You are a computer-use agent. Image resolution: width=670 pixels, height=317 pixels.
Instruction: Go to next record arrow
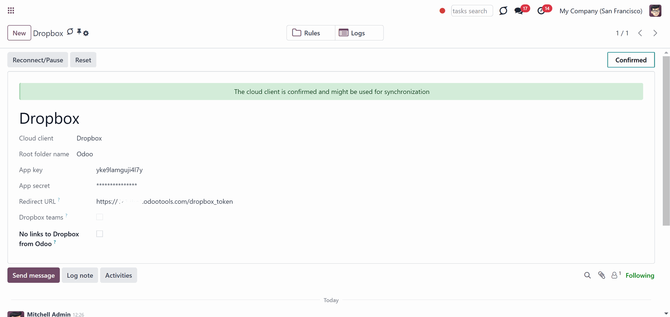(655, 33)
